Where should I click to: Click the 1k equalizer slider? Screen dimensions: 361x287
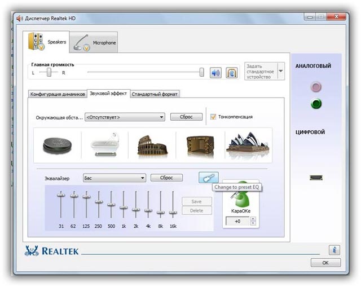[x=124, y=207]
